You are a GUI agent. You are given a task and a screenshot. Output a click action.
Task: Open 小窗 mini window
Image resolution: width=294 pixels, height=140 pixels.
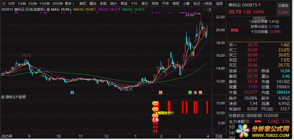(186, 4)
